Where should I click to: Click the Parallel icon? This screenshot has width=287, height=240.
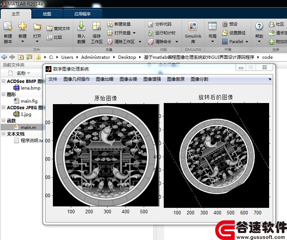click(x=225, y=42)
